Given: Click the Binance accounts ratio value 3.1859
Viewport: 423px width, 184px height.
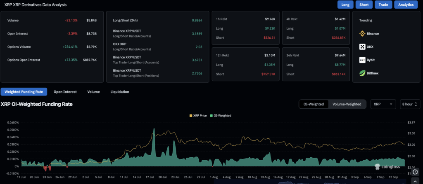Looking at the screenshot, I should tap(197, 34).
